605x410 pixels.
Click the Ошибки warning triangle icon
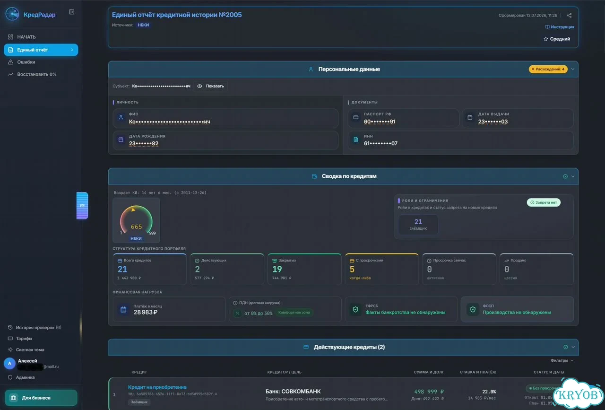coord(10,62)
